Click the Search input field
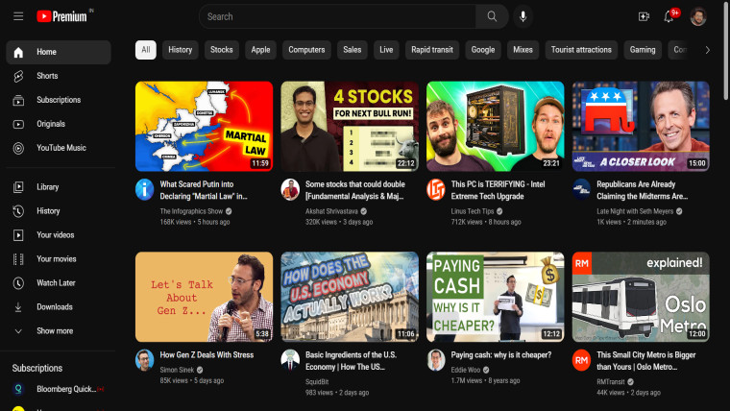Viewport: 730px width, 411px height. coord(337,16)
